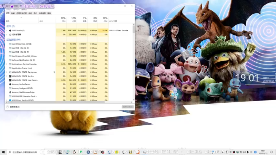Click the taskbar clock showing 19:01
The height and width of the screenshot is (155, 276).
[263, 152]
